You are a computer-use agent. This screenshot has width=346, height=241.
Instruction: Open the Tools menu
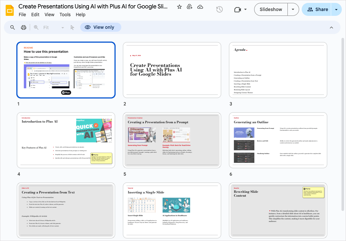point(65,15)
